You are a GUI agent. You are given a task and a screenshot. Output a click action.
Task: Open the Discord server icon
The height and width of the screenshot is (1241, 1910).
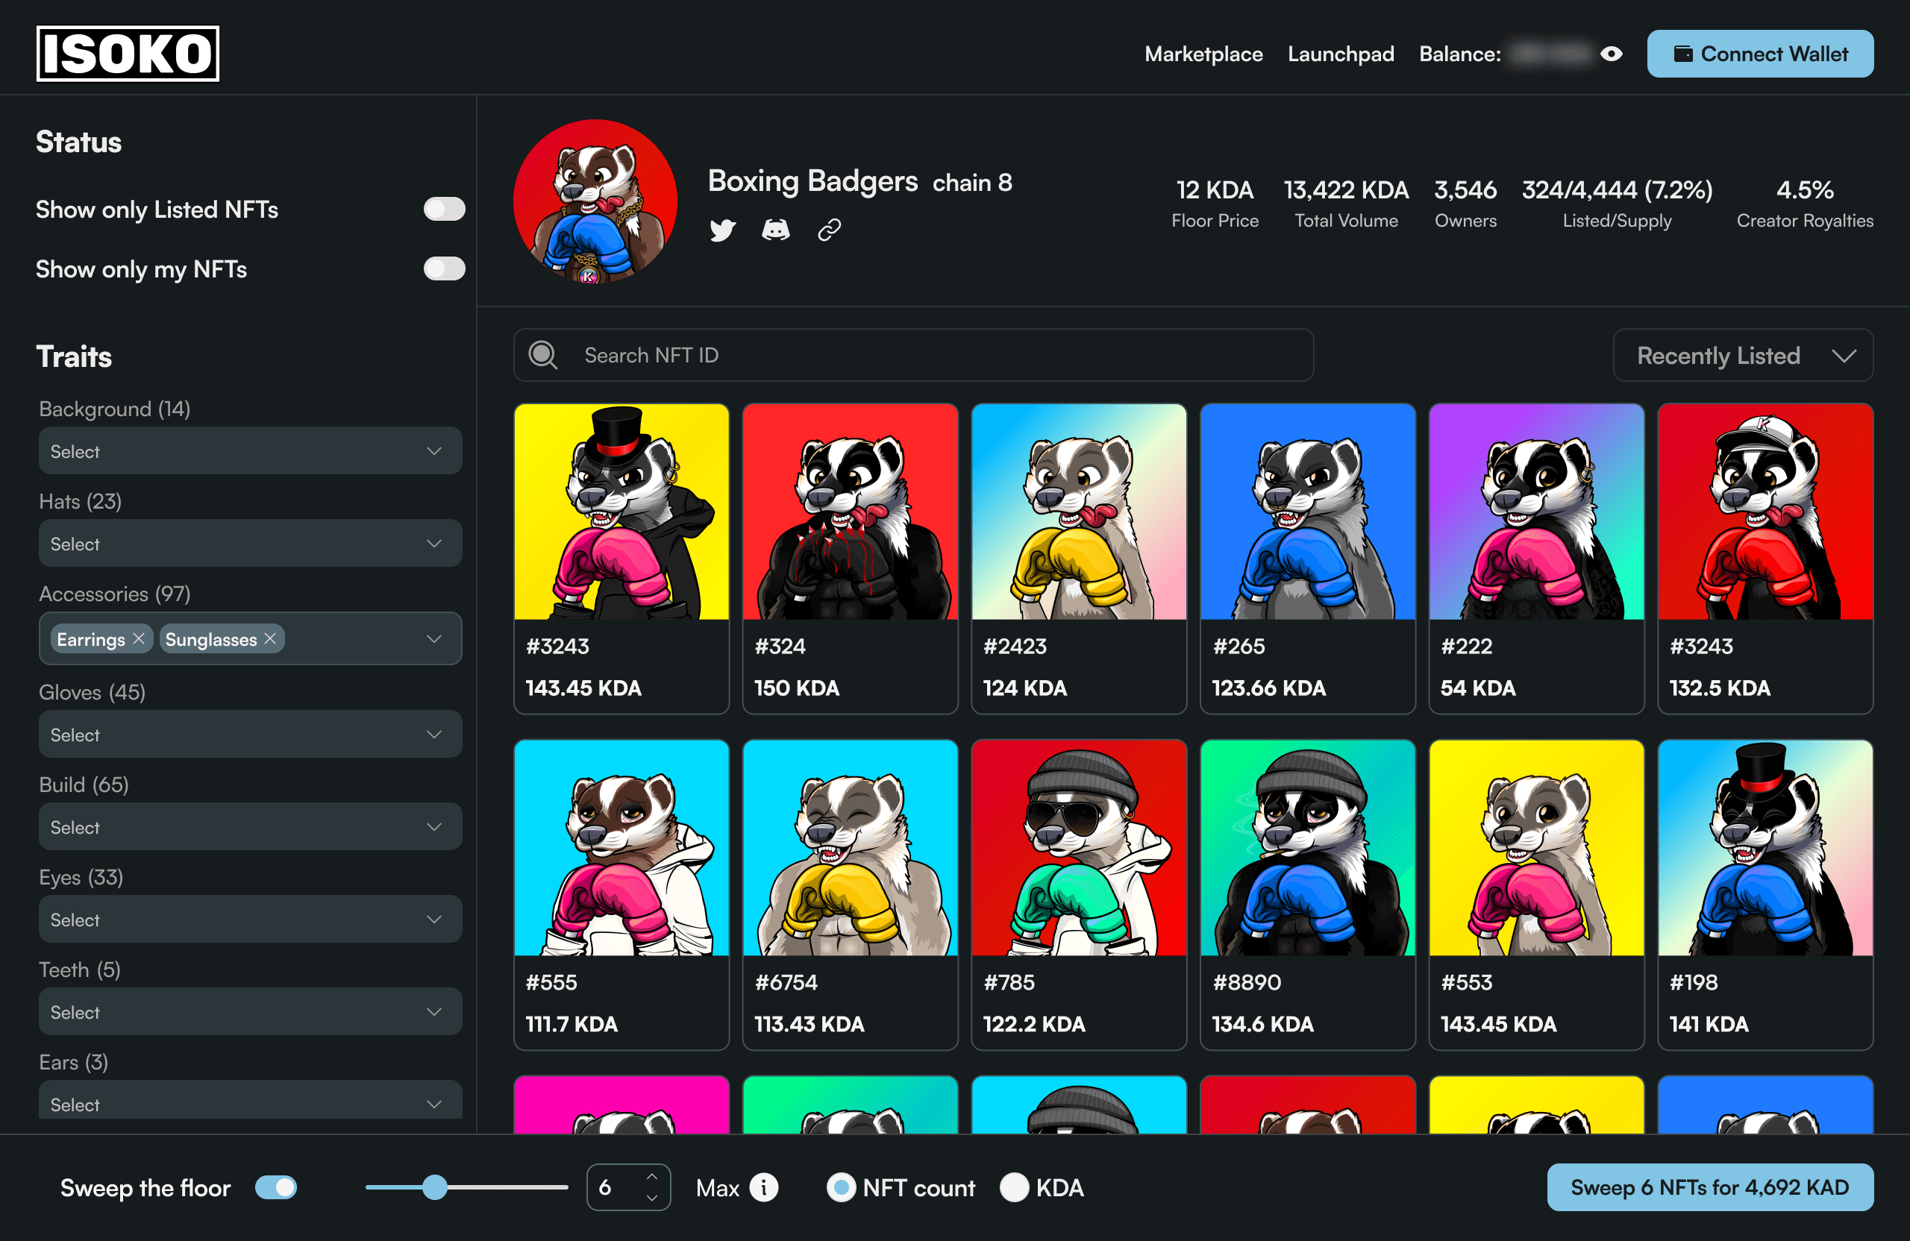[775, 230]
